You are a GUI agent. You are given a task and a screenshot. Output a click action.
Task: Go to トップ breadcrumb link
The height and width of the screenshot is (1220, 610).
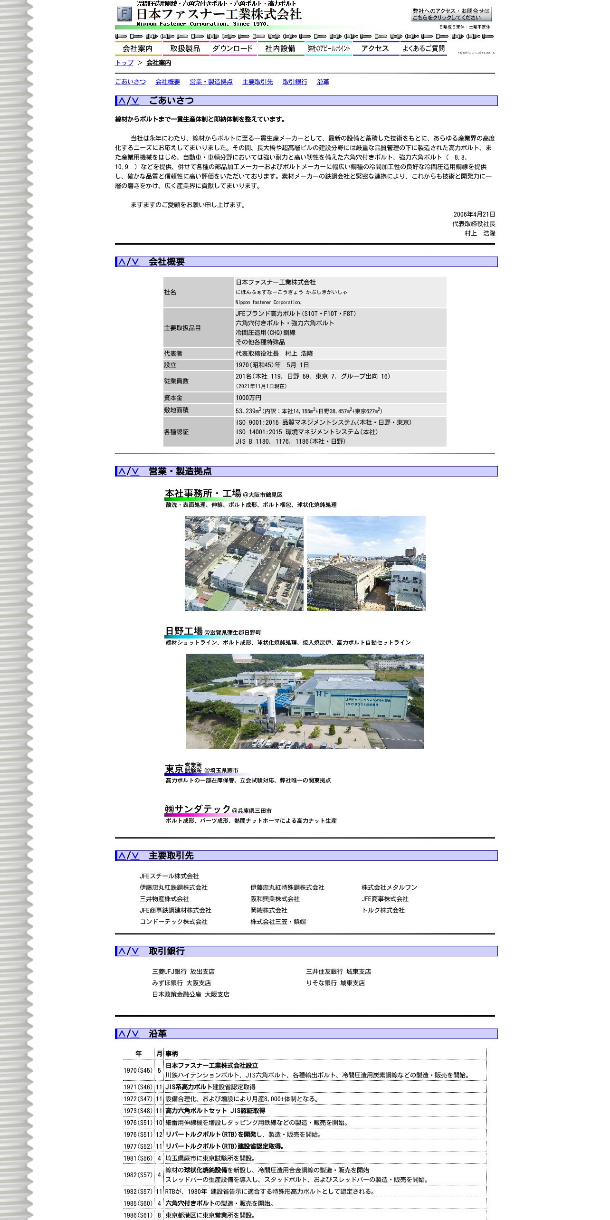[124, 63]
